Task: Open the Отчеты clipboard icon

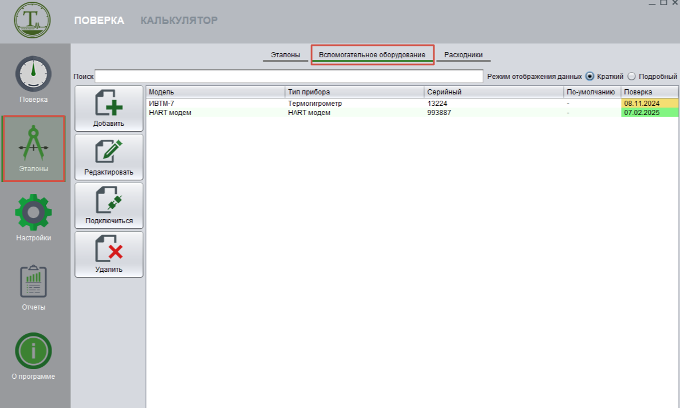Action: point(33,282)
